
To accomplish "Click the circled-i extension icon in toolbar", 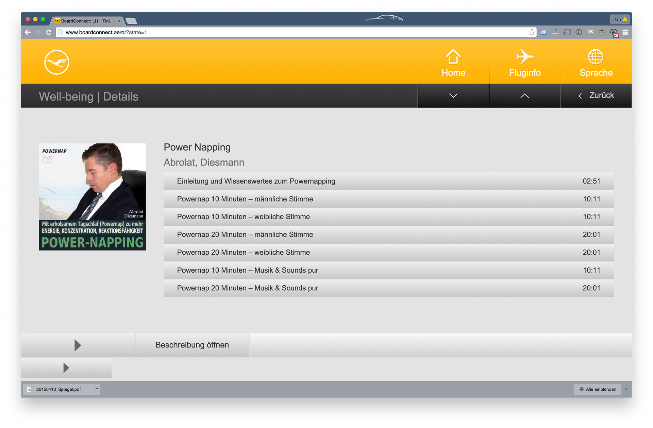I will pyautogui.click(x=579, y=32).
